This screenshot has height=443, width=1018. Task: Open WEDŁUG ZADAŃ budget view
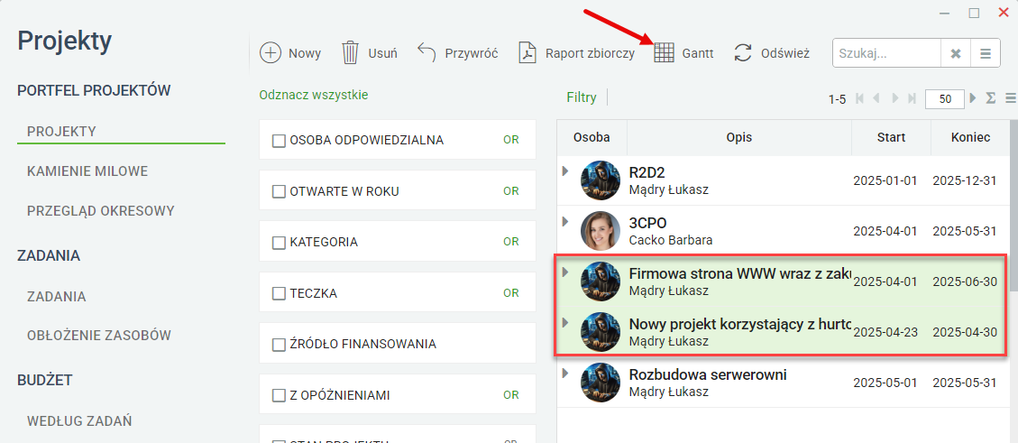(x=79, y=421)
